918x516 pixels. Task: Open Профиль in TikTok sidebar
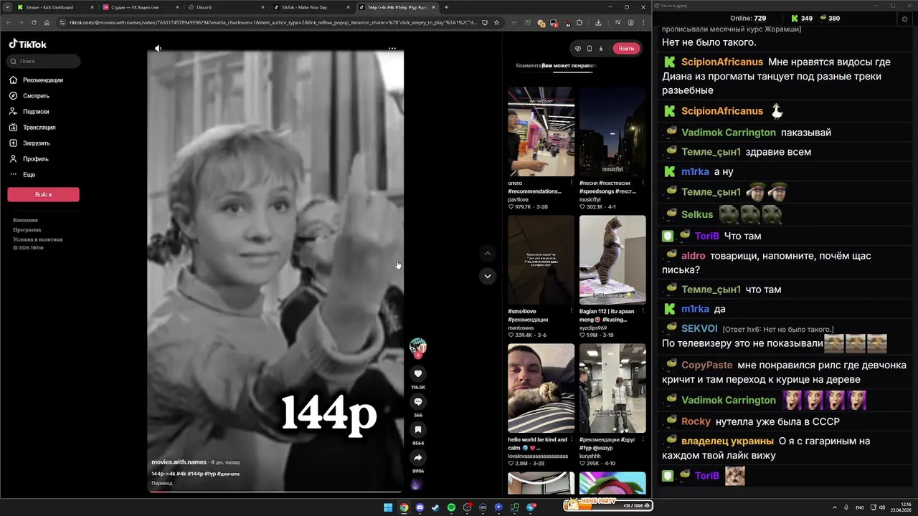tap(29, 158)
